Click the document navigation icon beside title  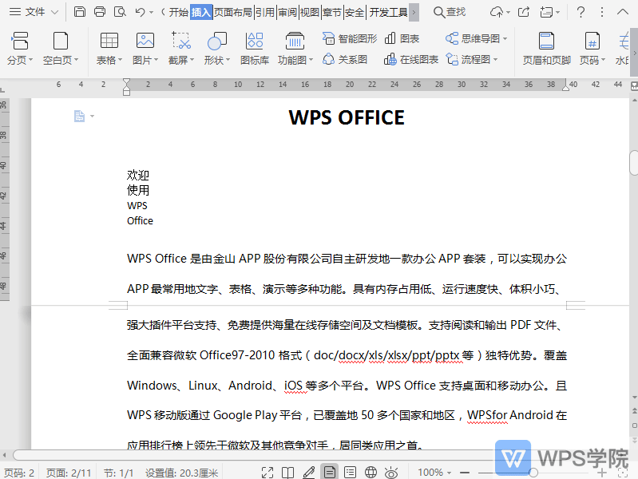point(79,116)
